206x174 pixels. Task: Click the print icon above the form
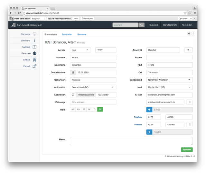(189, 34)
